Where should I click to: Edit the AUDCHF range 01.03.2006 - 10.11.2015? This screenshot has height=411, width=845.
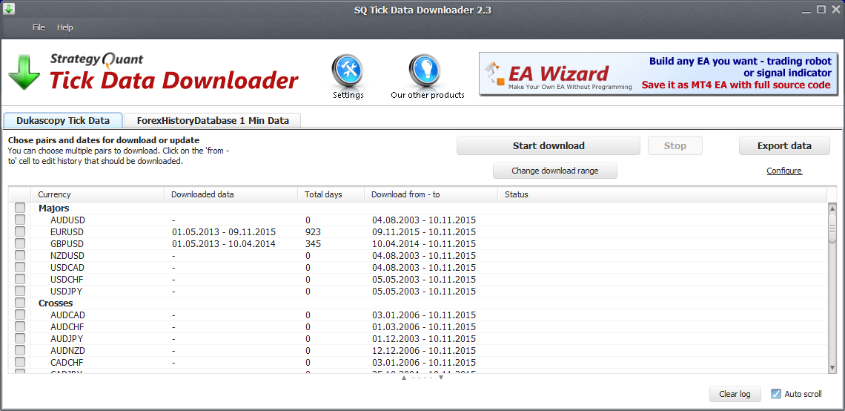point(424,327)
